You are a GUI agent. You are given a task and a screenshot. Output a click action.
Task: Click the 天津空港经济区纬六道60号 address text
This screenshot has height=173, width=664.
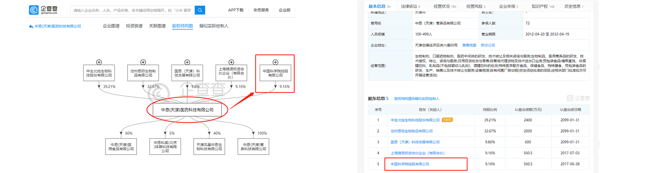(x=436, y=45)
